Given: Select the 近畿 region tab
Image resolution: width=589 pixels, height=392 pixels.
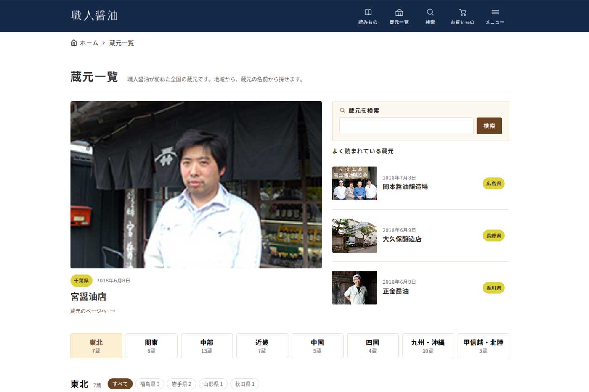Looking at the screenshot, I should pyautogui.click(x=262, y=346).
